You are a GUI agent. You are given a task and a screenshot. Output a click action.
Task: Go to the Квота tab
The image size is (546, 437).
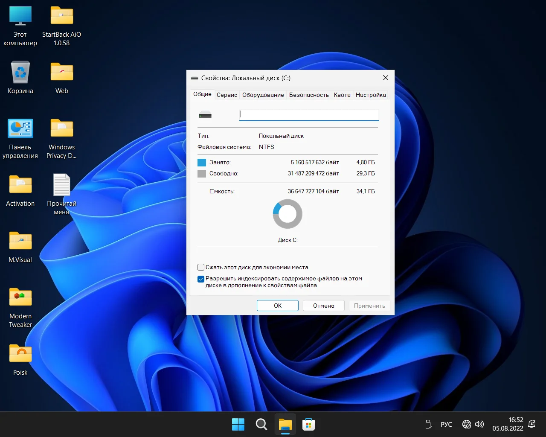pyautogui.click(x=342, y=95)
